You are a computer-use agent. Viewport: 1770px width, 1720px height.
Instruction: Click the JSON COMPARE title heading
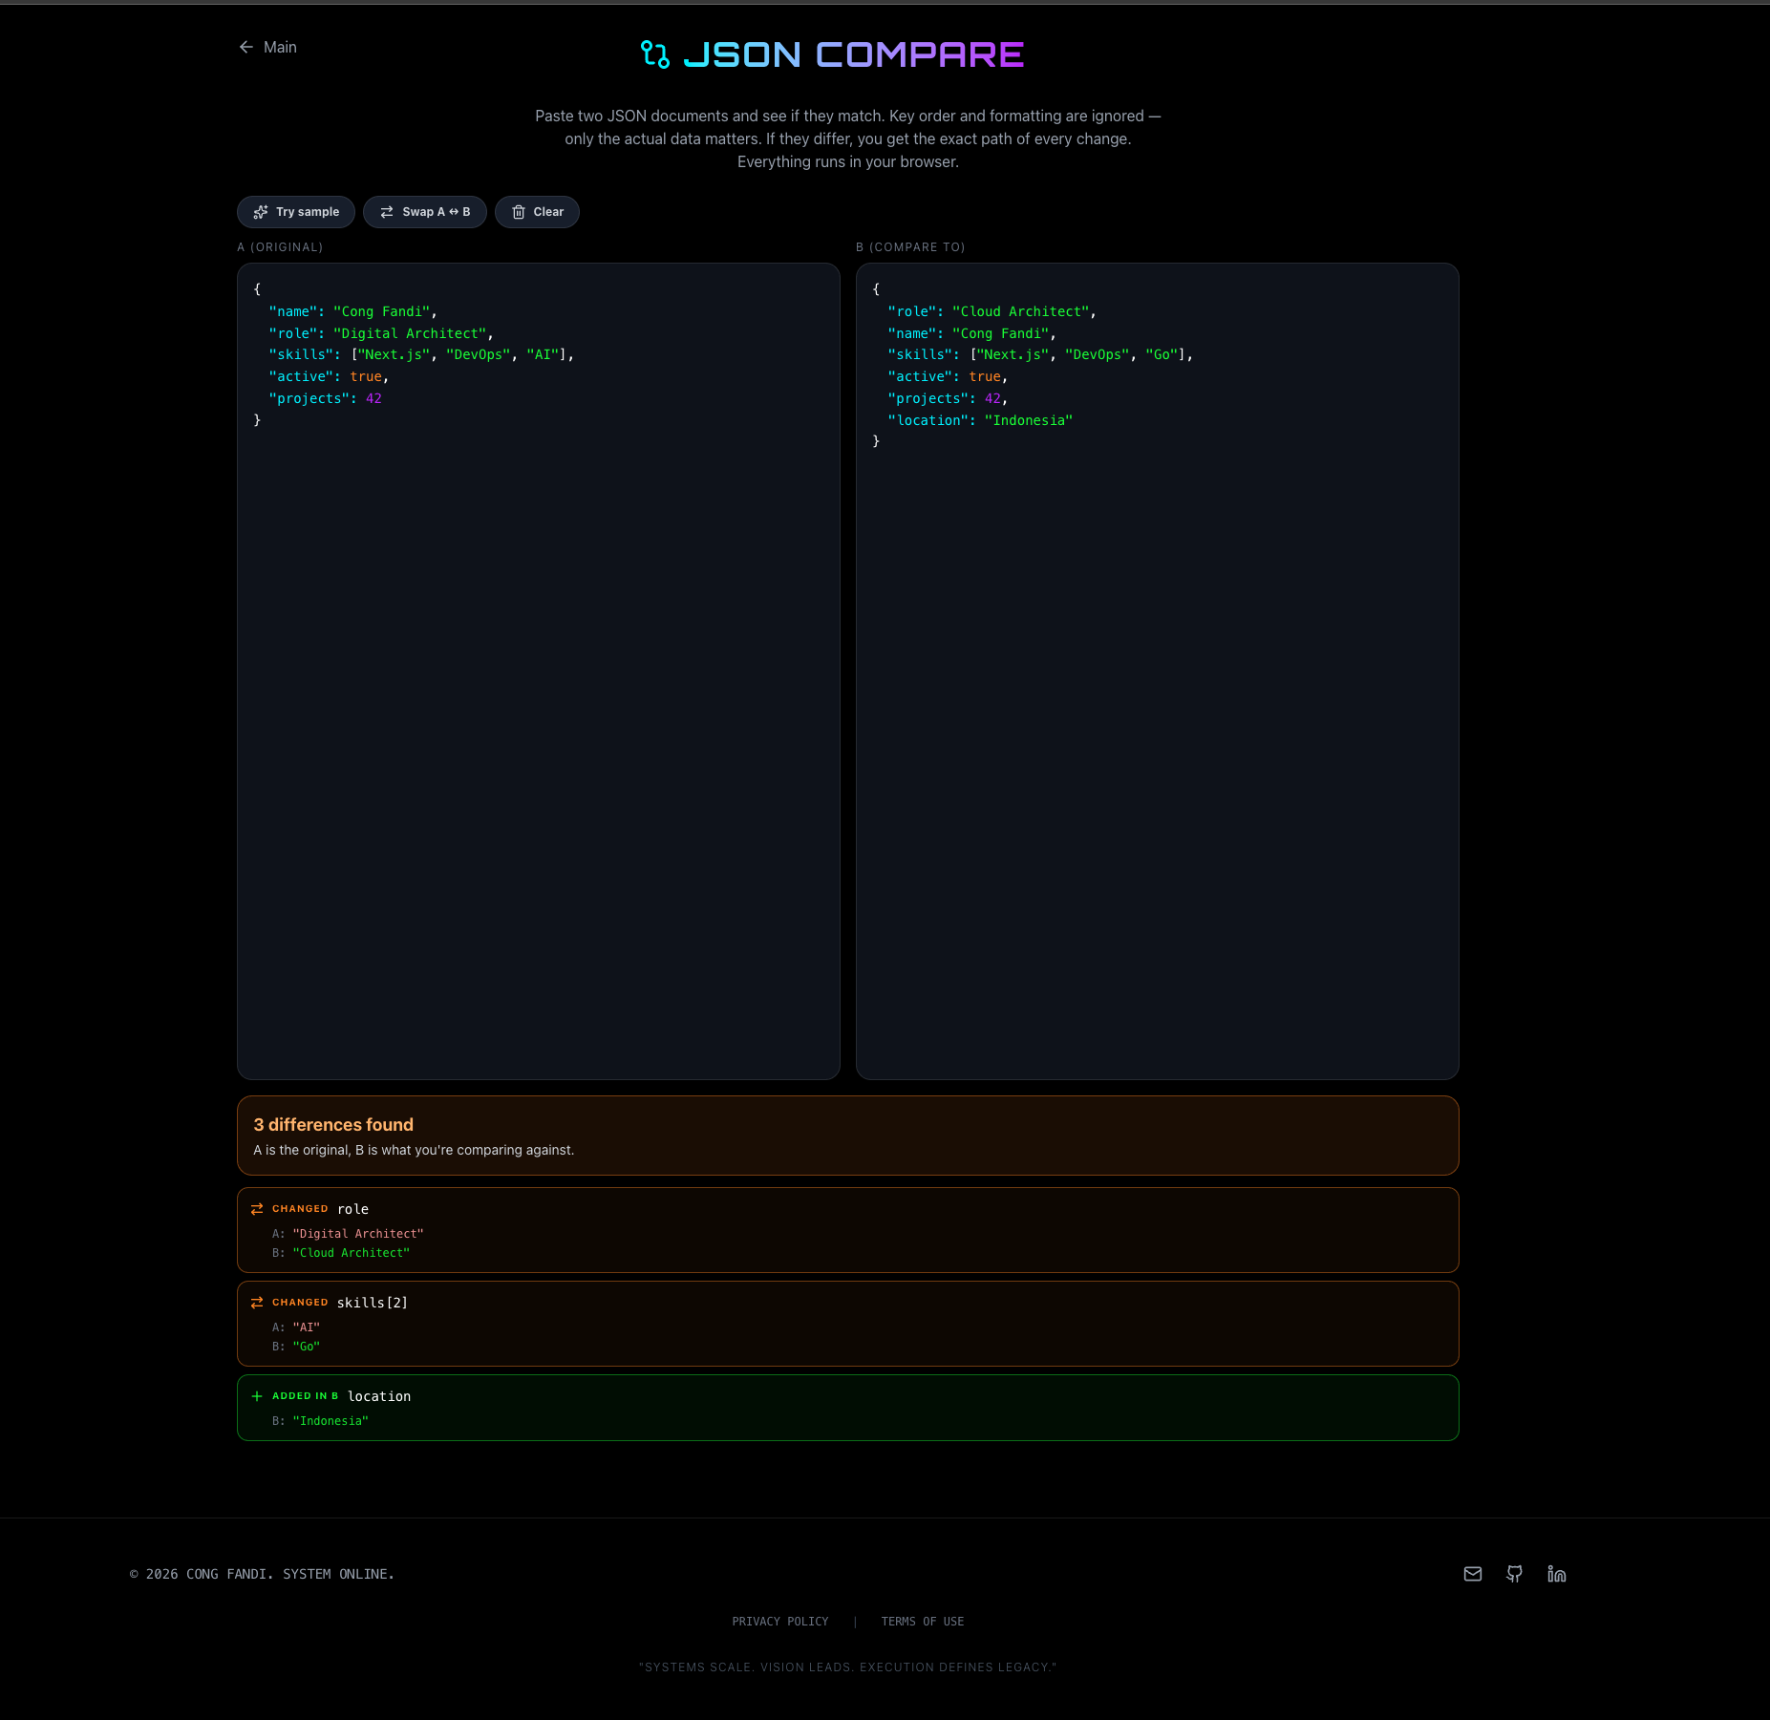pos(854,54)
